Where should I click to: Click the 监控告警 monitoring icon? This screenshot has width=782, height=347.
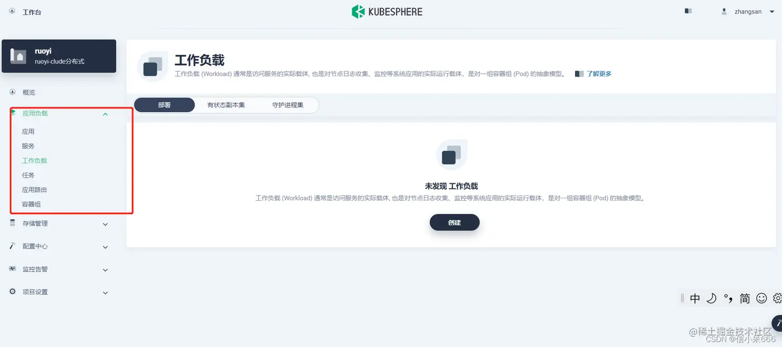tap(12, 269)
